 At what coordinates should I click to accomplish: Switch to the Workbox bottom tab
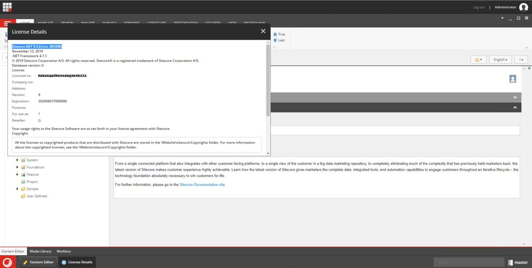63,251
